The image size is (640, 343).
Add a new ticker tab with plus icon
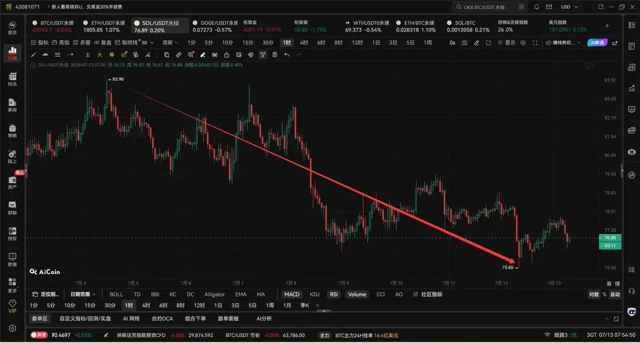(607, 26)
